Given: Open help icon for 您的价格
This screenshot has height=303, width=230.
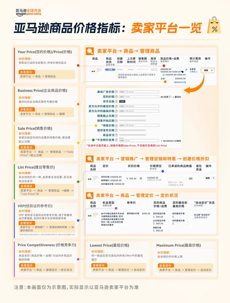Looking at the screenshot, I should 116,97.
